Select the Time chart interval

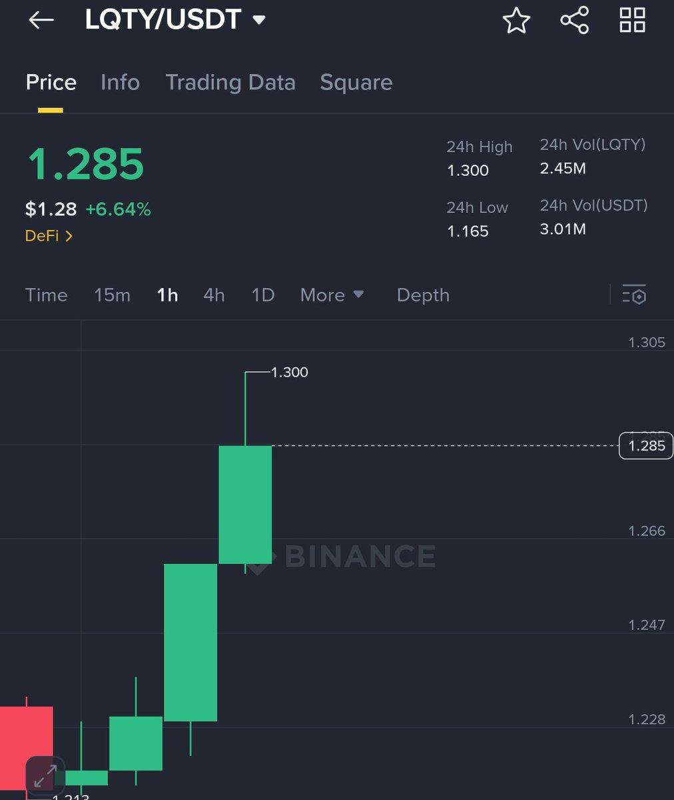tap(46, 295)
